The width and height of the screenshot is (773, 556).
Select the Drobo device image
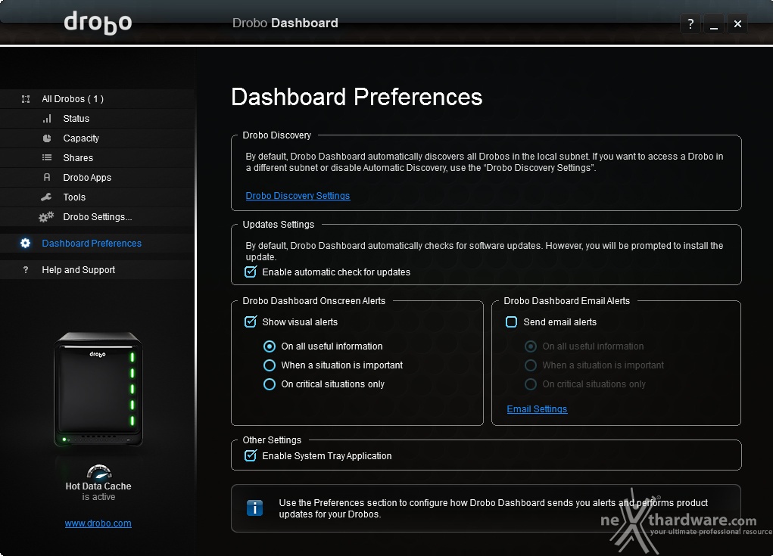point(98,389)
